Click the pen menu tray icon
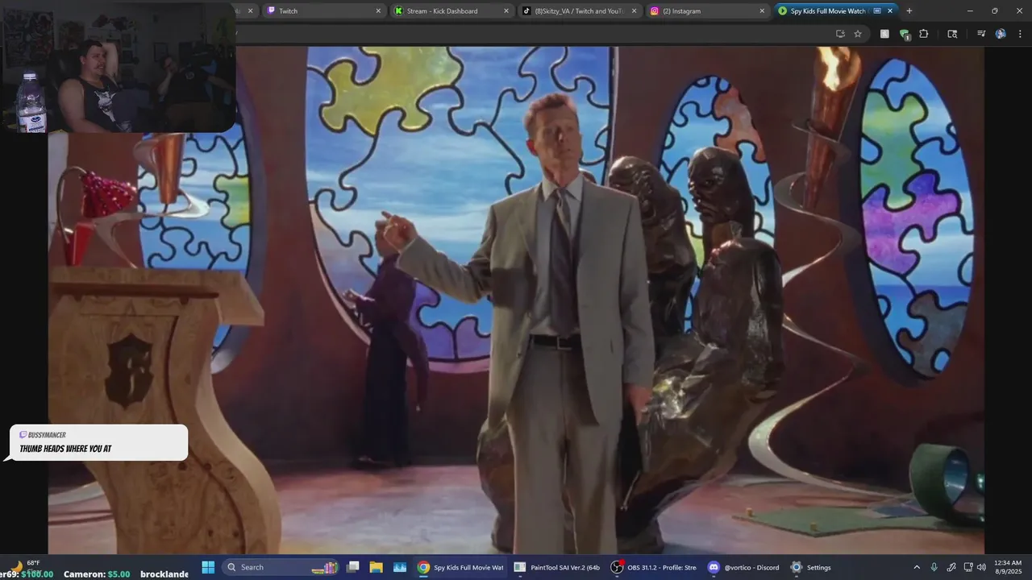The image size is (1032, 580). [x=951, y=567]
